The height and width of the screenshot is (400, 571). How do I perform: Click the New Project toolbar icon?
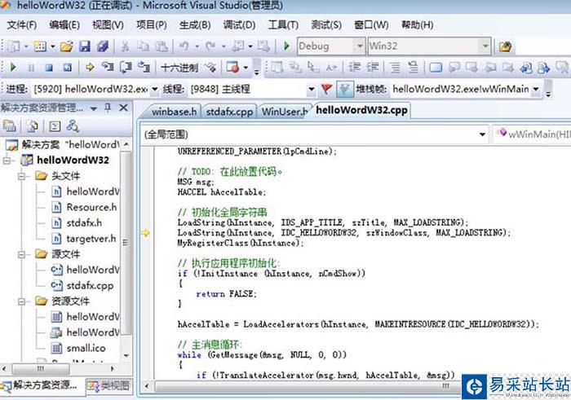click(14, 46)
